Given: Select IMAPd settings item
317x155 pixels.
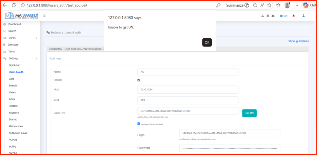Looking at the screenshot, I should pyautogui.click(x=13, y=147).
